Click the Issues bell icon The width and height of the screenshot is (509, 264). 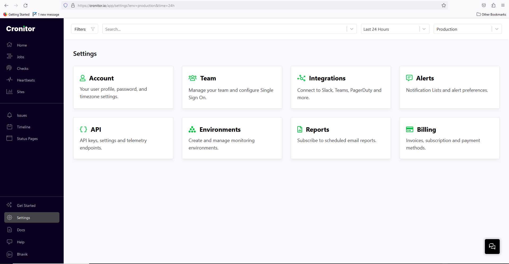(x=10, y=115)
